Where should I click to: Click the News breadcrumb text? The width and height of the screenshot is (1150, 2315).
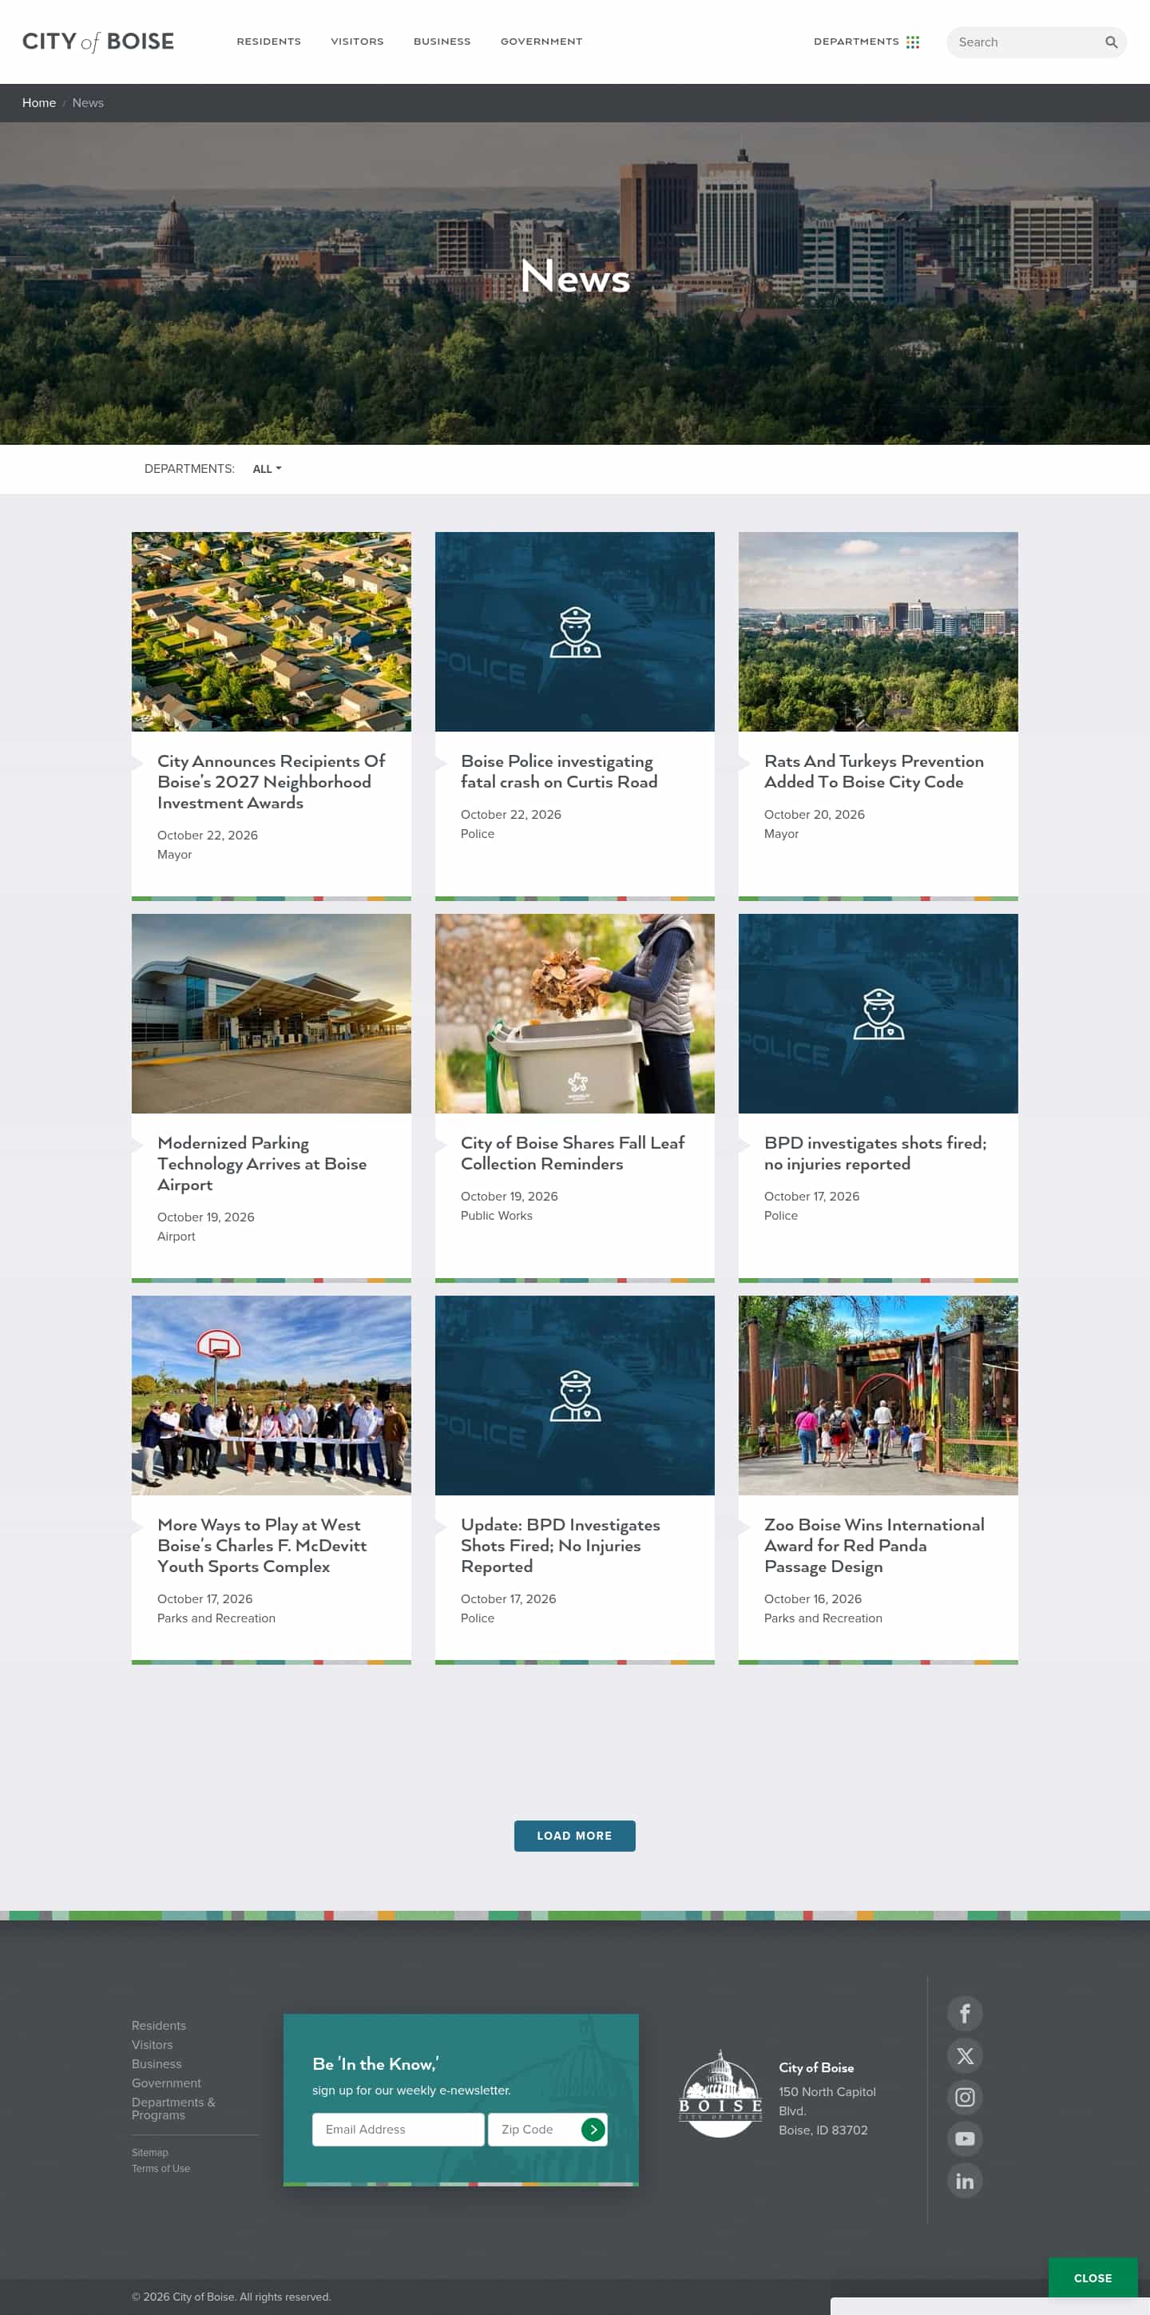click(x=88, y=103)
